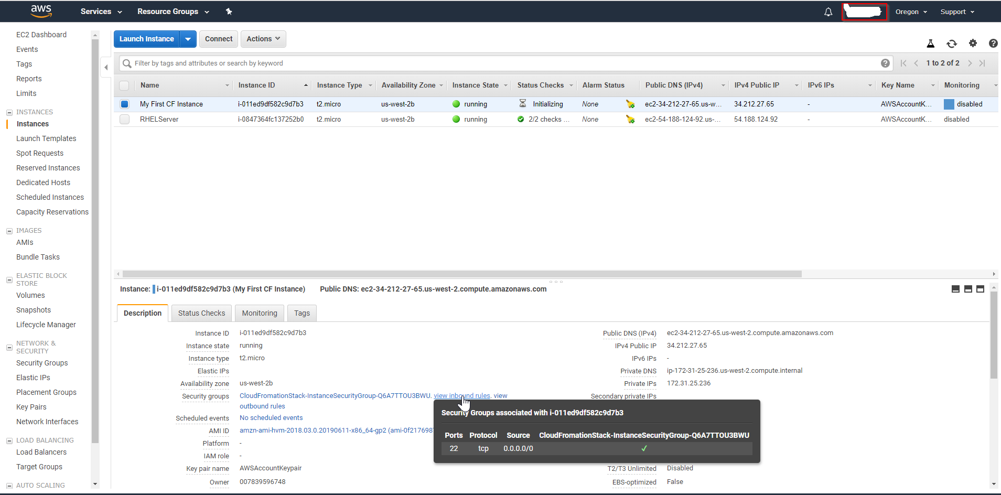Image resolution: width=1001 pixels, height=495 pixels.
Task: Select the RHELServer row checkbox
Action: (124, 120)
